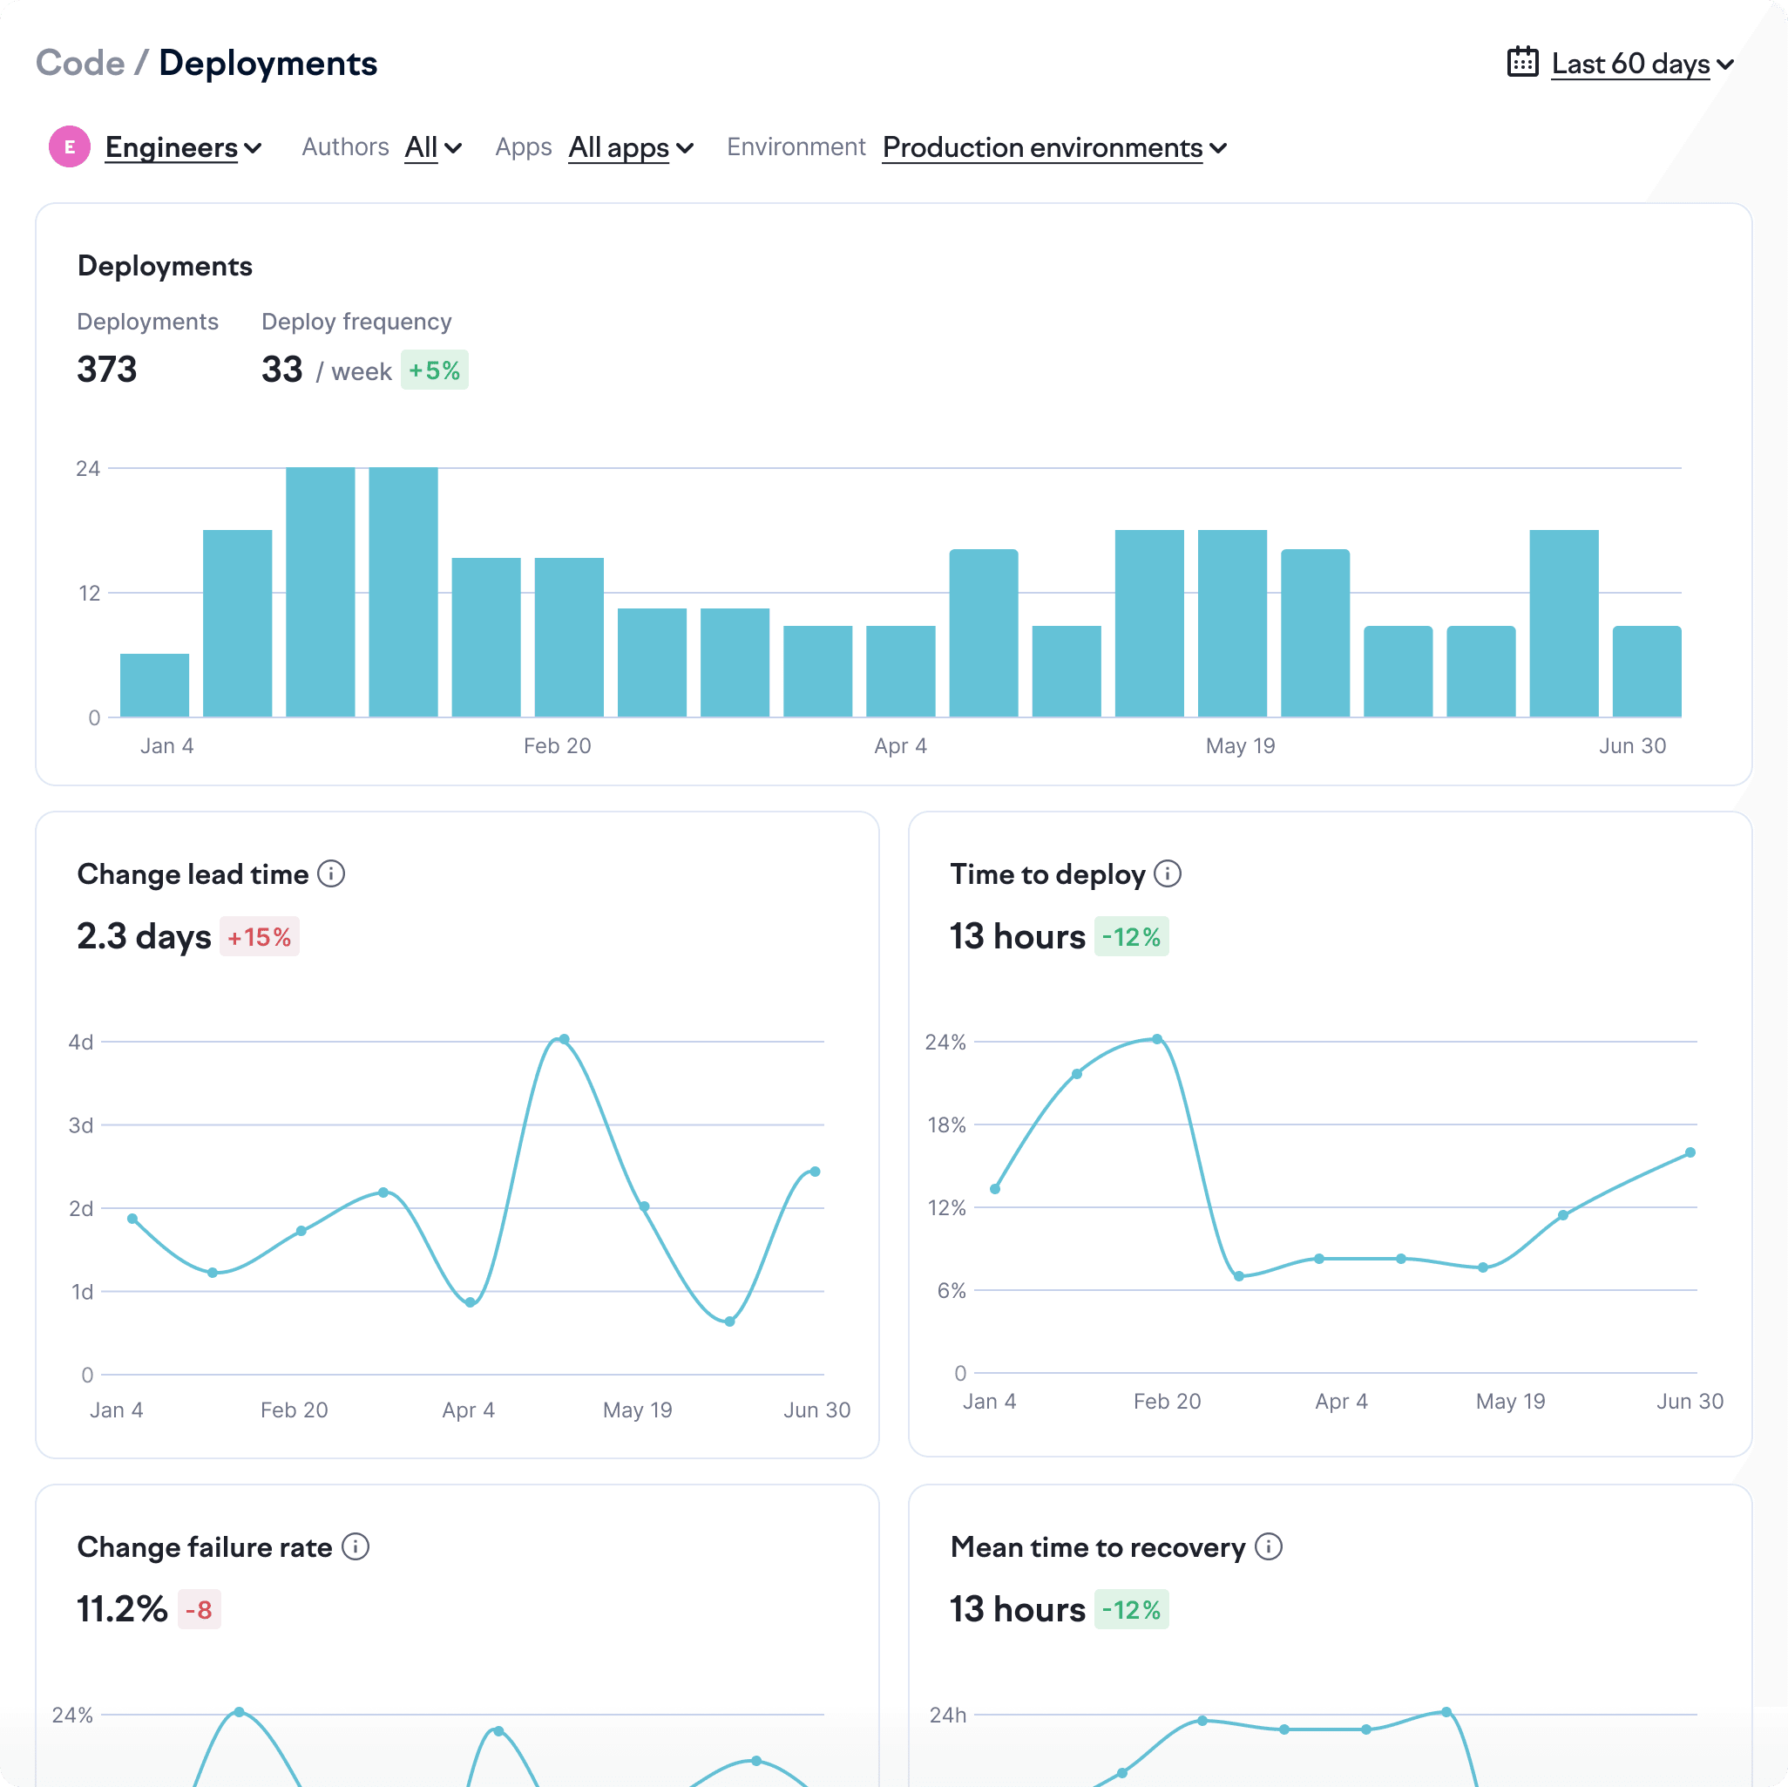1788x1787 pixels.
Task: Click info icon beside Change failure rate
Action: pyautogui.click(x=356, y=1546)
